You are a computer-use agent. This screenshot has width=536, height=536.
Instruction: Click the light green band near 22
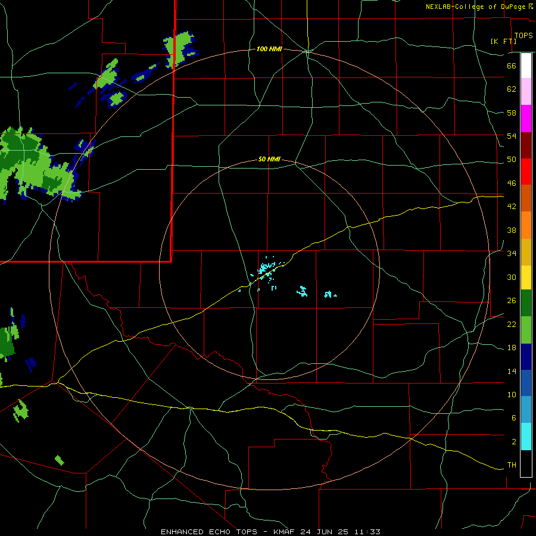point(526,330)
